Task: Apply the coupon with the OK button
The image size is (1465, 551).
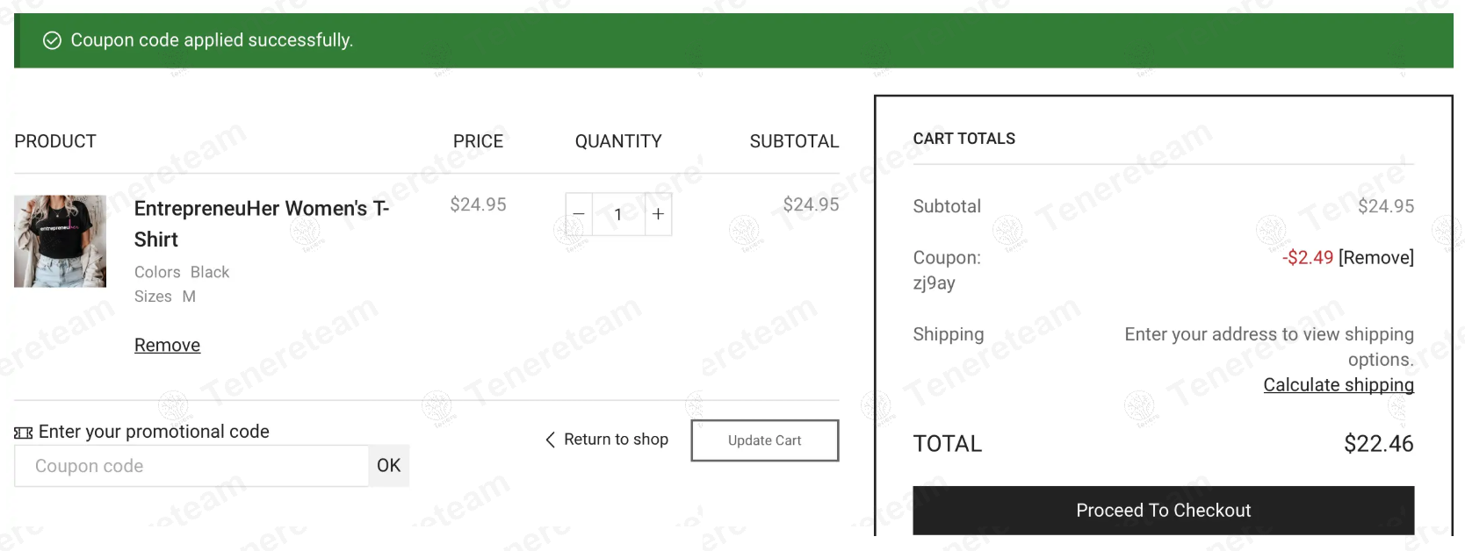Action: tap(388, 466)
